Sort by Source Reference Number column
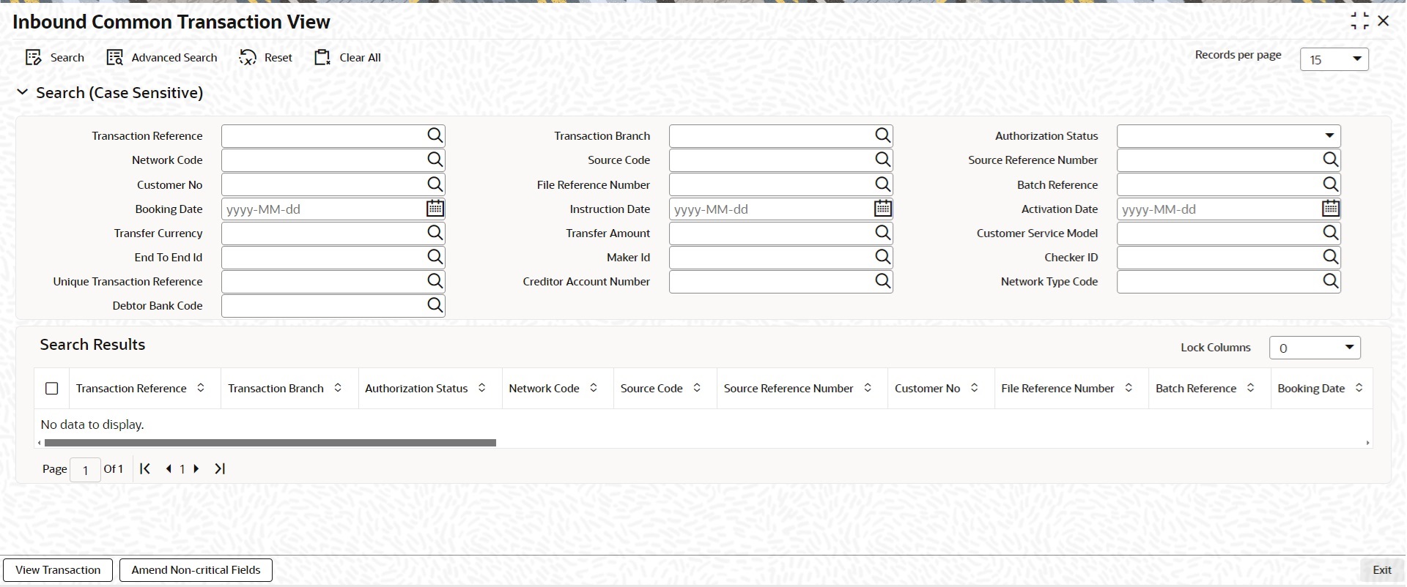Screen dimensions: 1407x587 click(x=868, y=388)
